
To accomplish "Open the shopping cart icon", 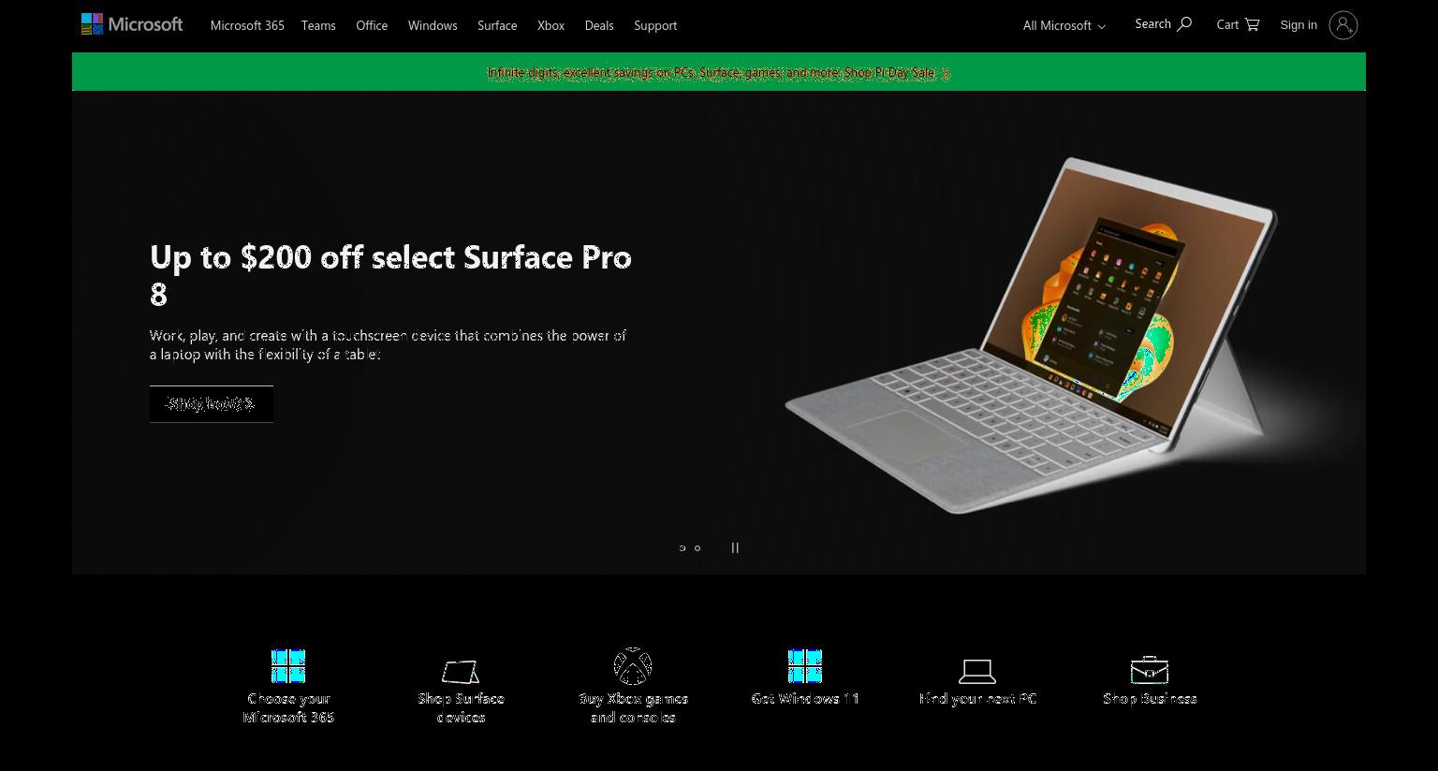I will coord(1253,25).
